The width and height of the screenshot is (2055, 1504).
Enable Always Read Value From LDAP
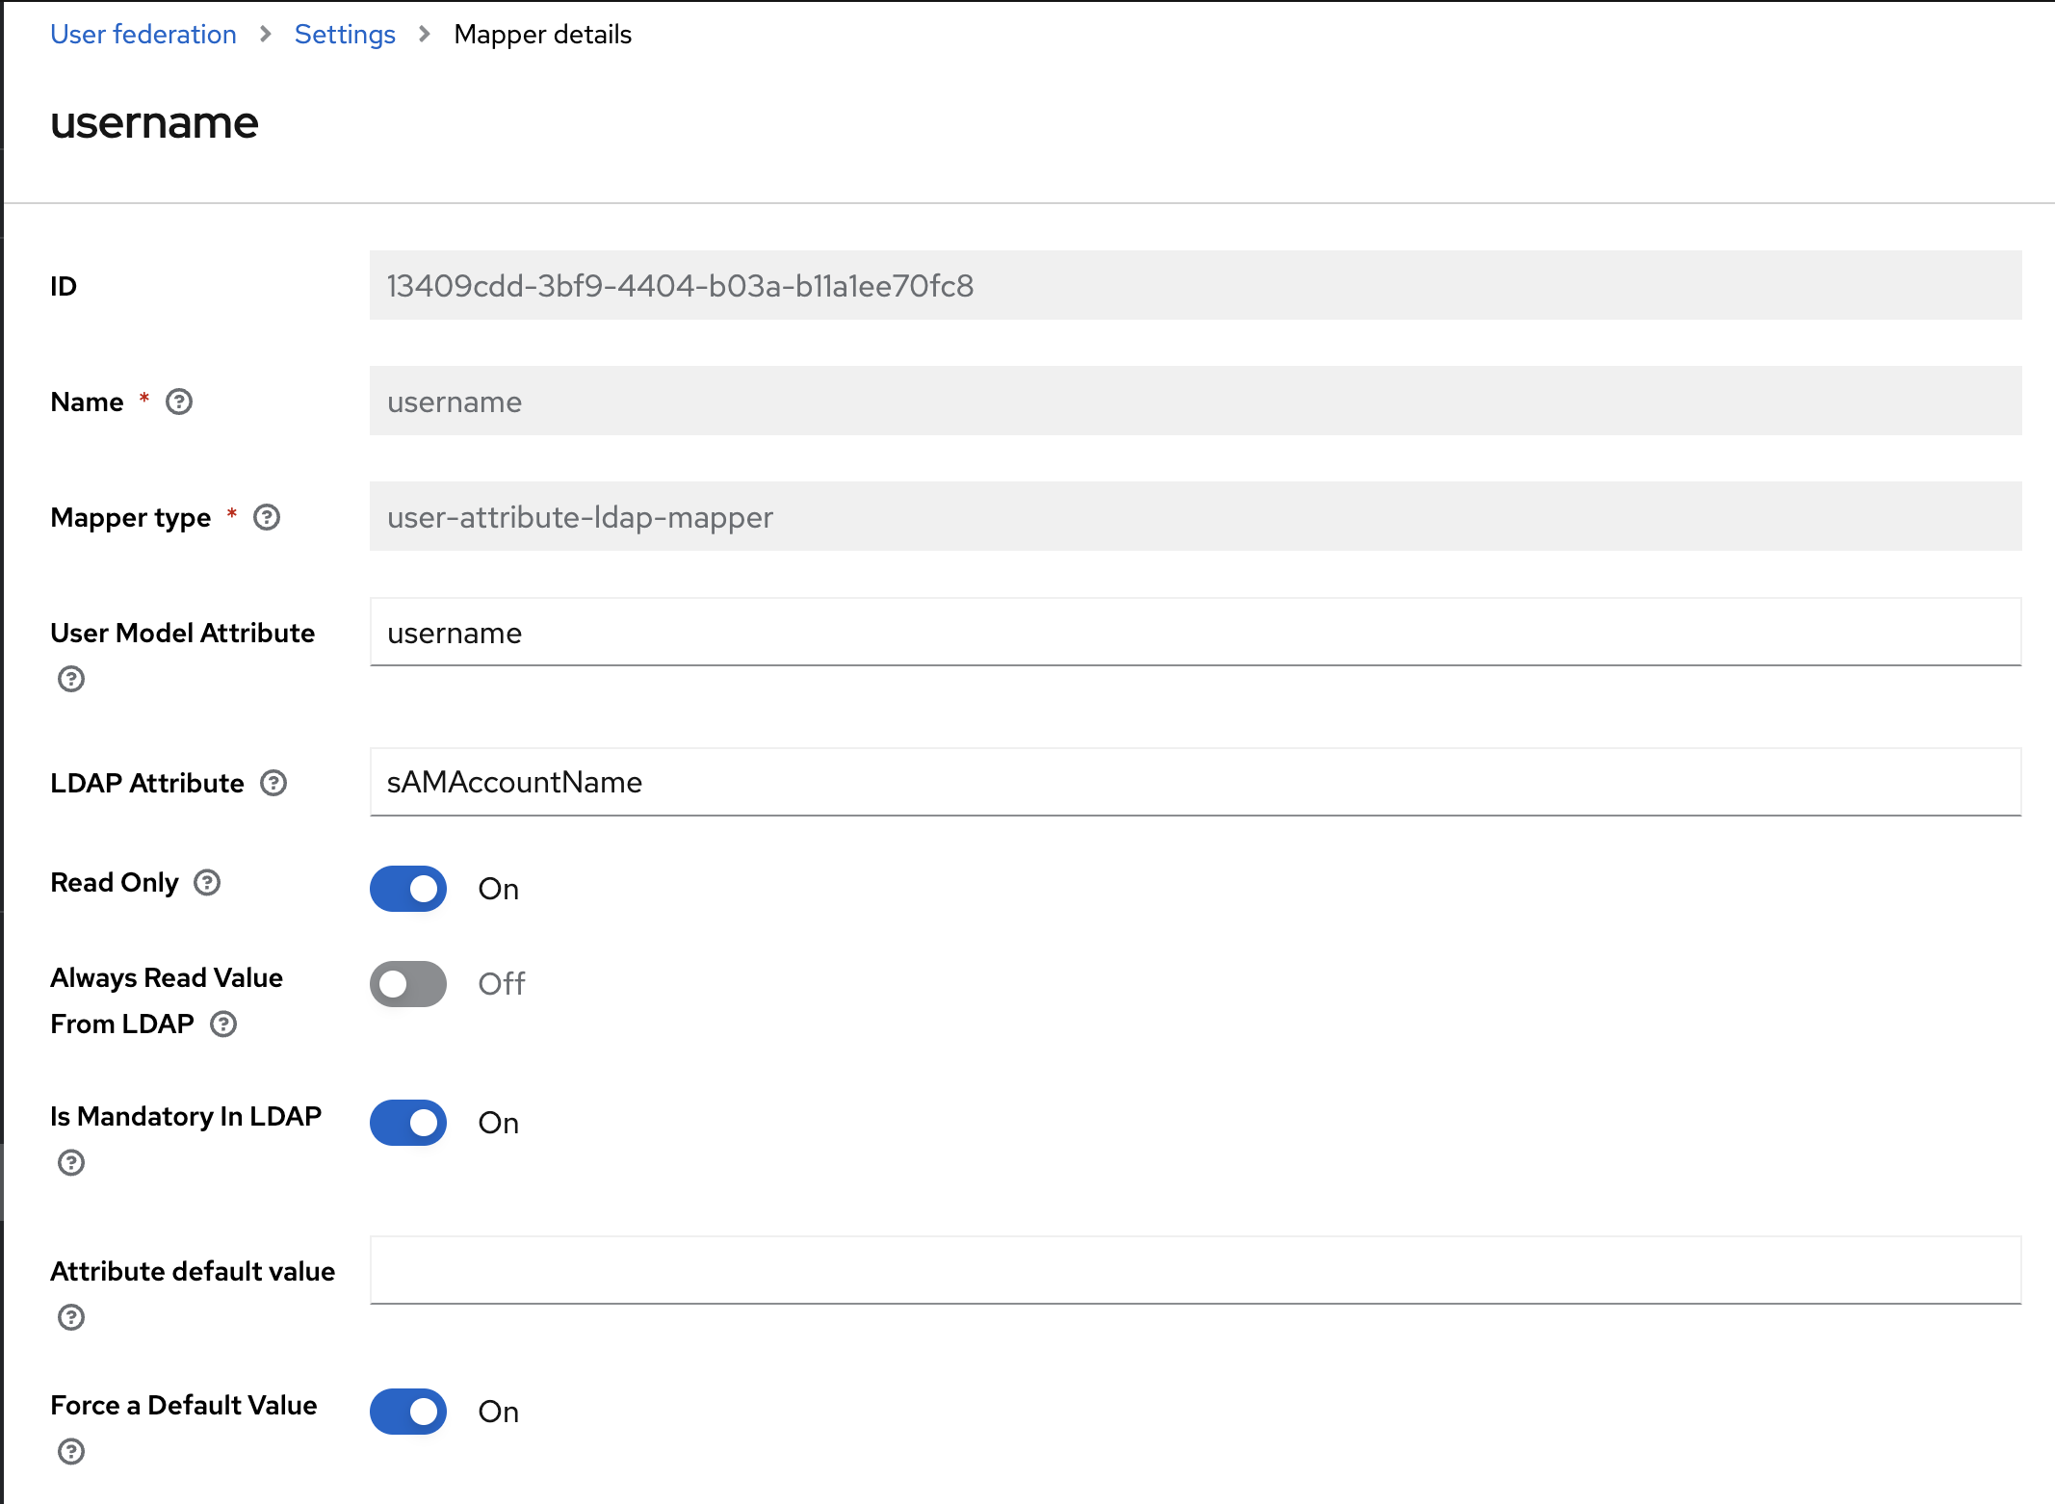[x=408, y=984]
